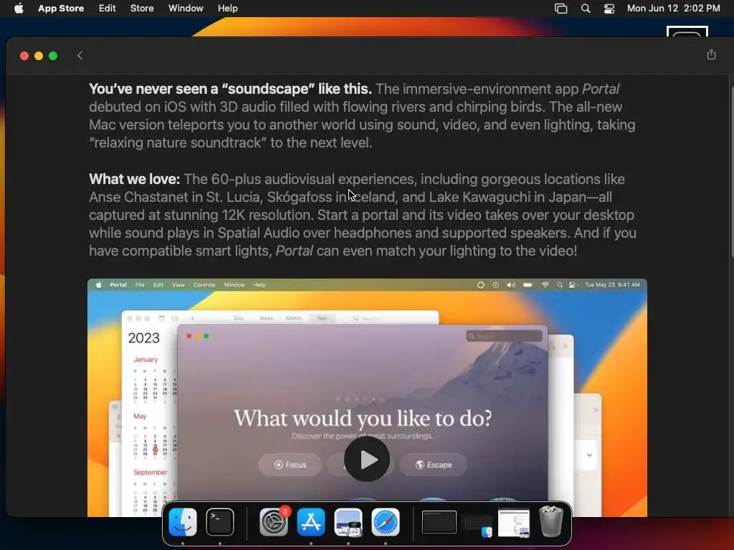Open the Trash in the Dock
This screenshot has width=734, height=550.
[x=551, y=521]
